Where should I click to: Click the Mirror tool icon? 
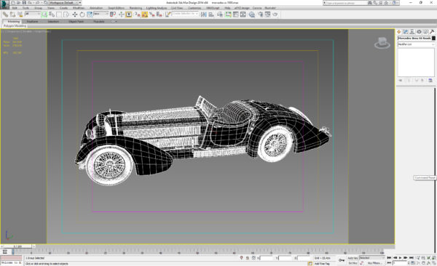coord(204,15)
